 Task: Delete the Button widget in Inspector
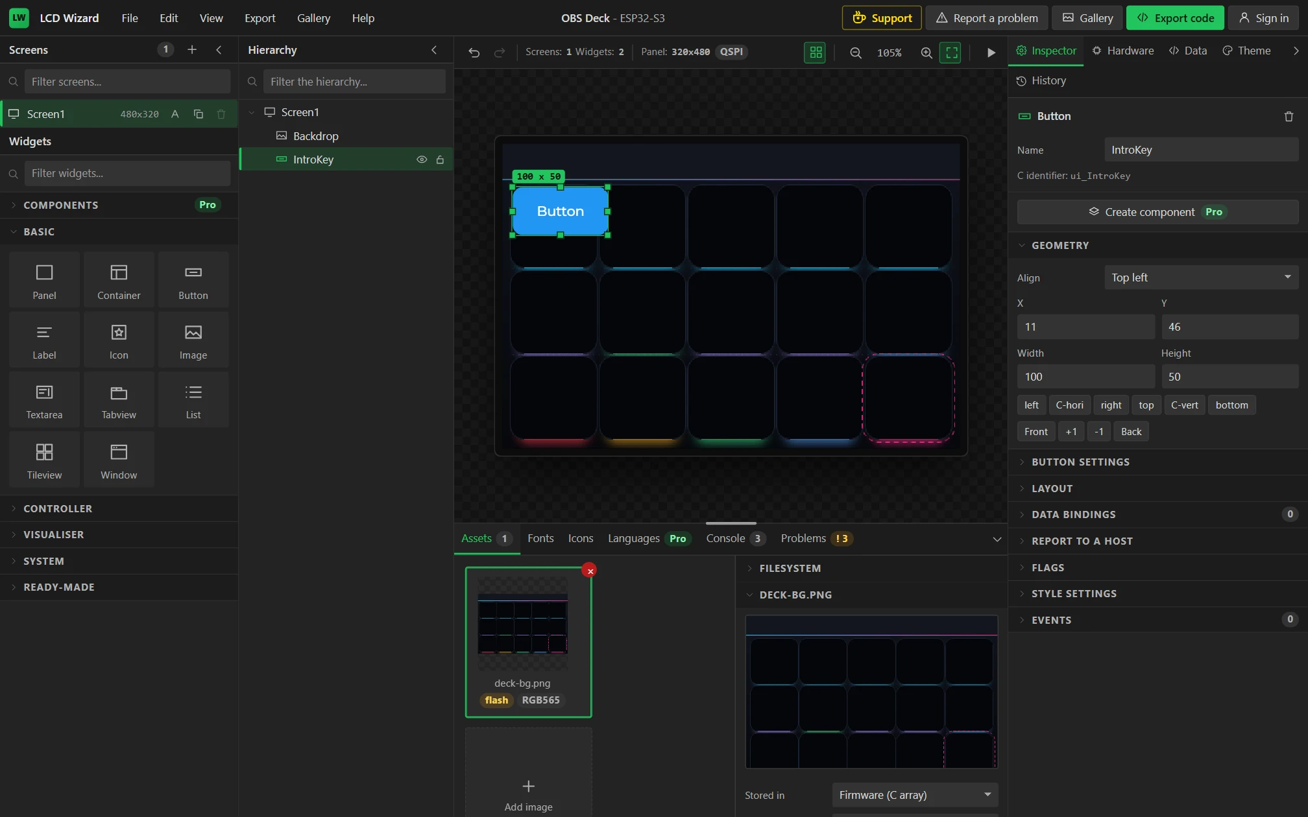[1289, 117]
